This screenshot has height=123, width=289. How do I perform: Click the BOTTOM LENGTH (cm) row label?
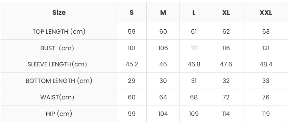click(59, 81)
